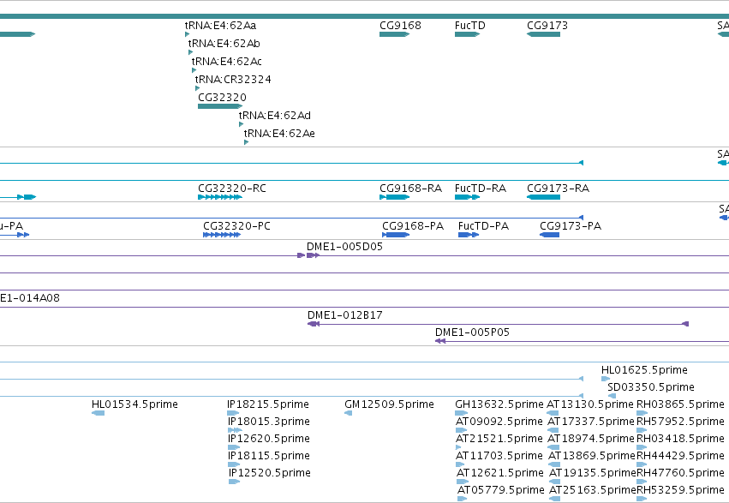Screen dimensions: 729x503
Task: Click the AT12621.5prime EST label
Action: click(x=499, y=473)
